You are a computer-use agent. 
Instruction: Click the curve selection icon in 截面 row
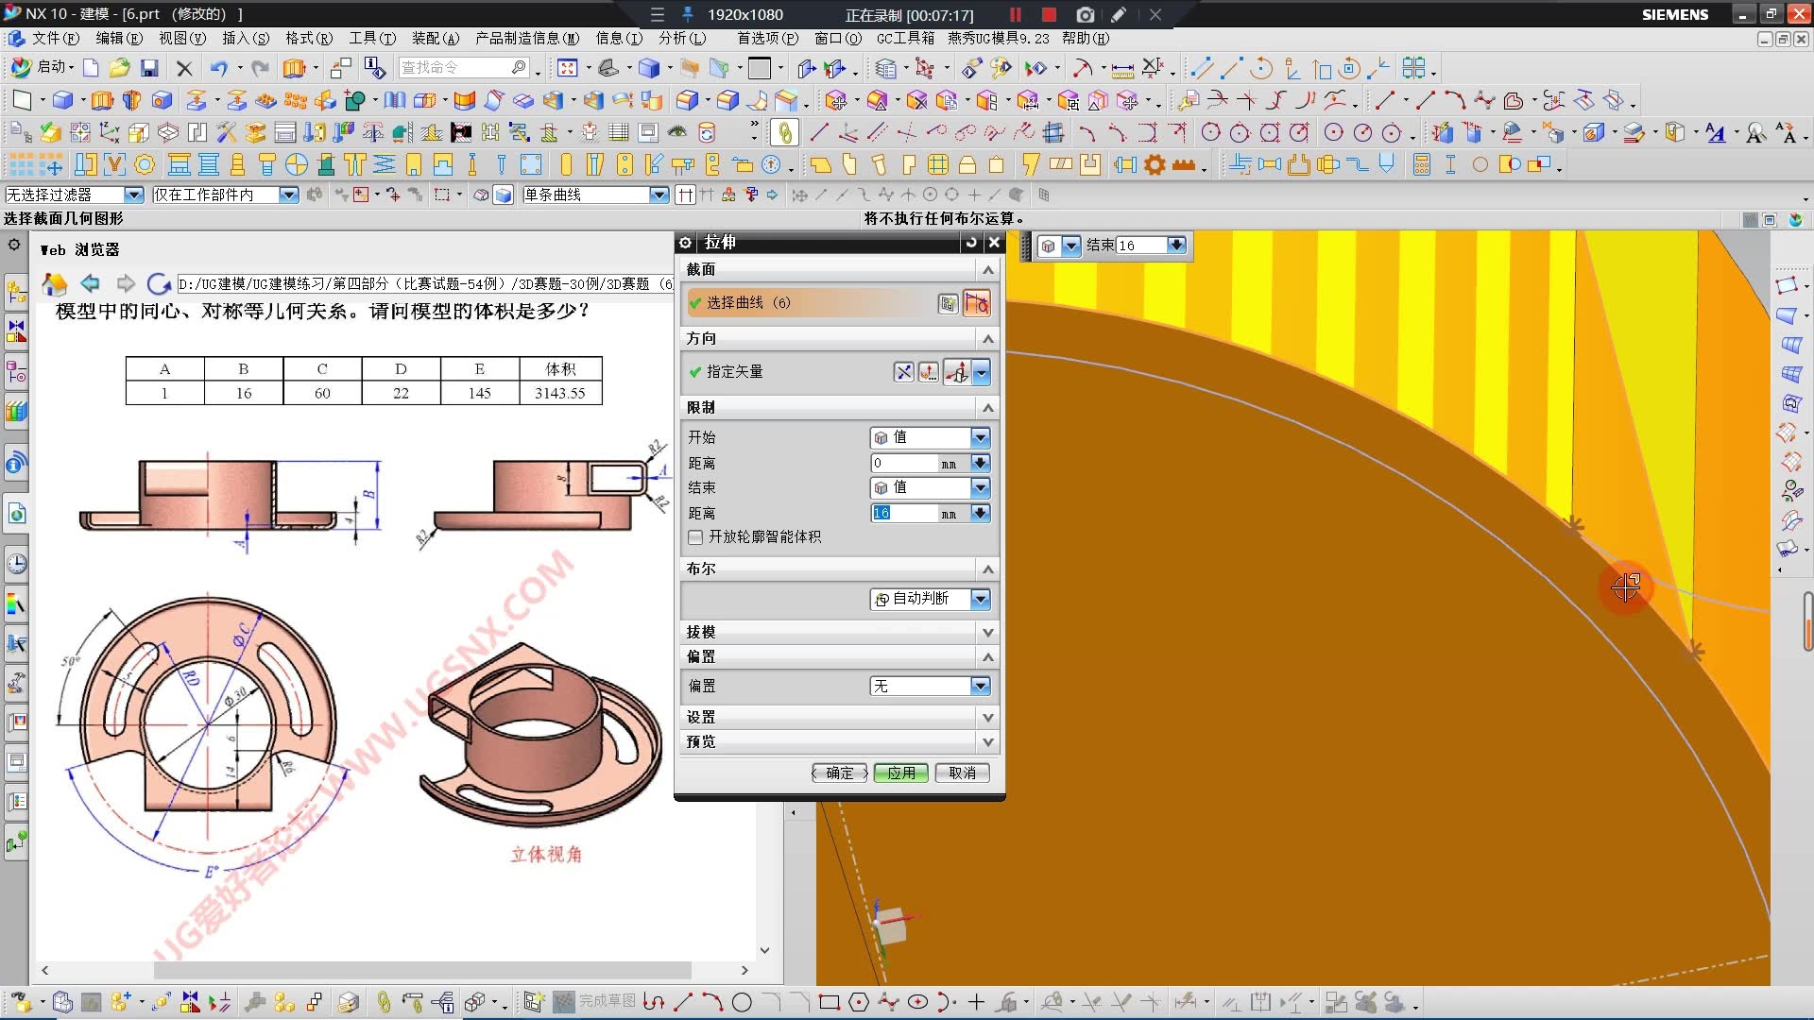(976, 303)
